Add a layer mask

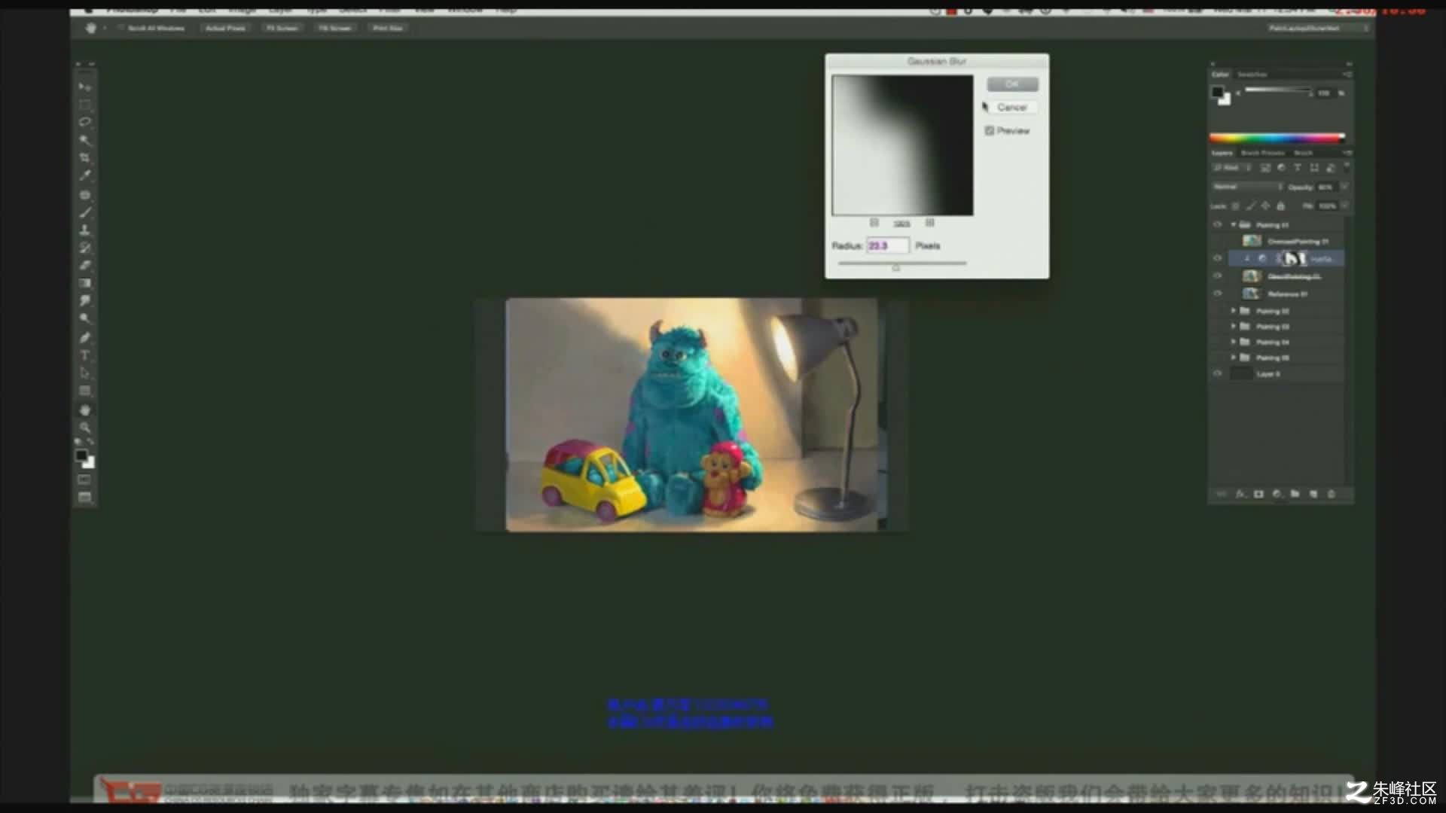point(1258,495)
